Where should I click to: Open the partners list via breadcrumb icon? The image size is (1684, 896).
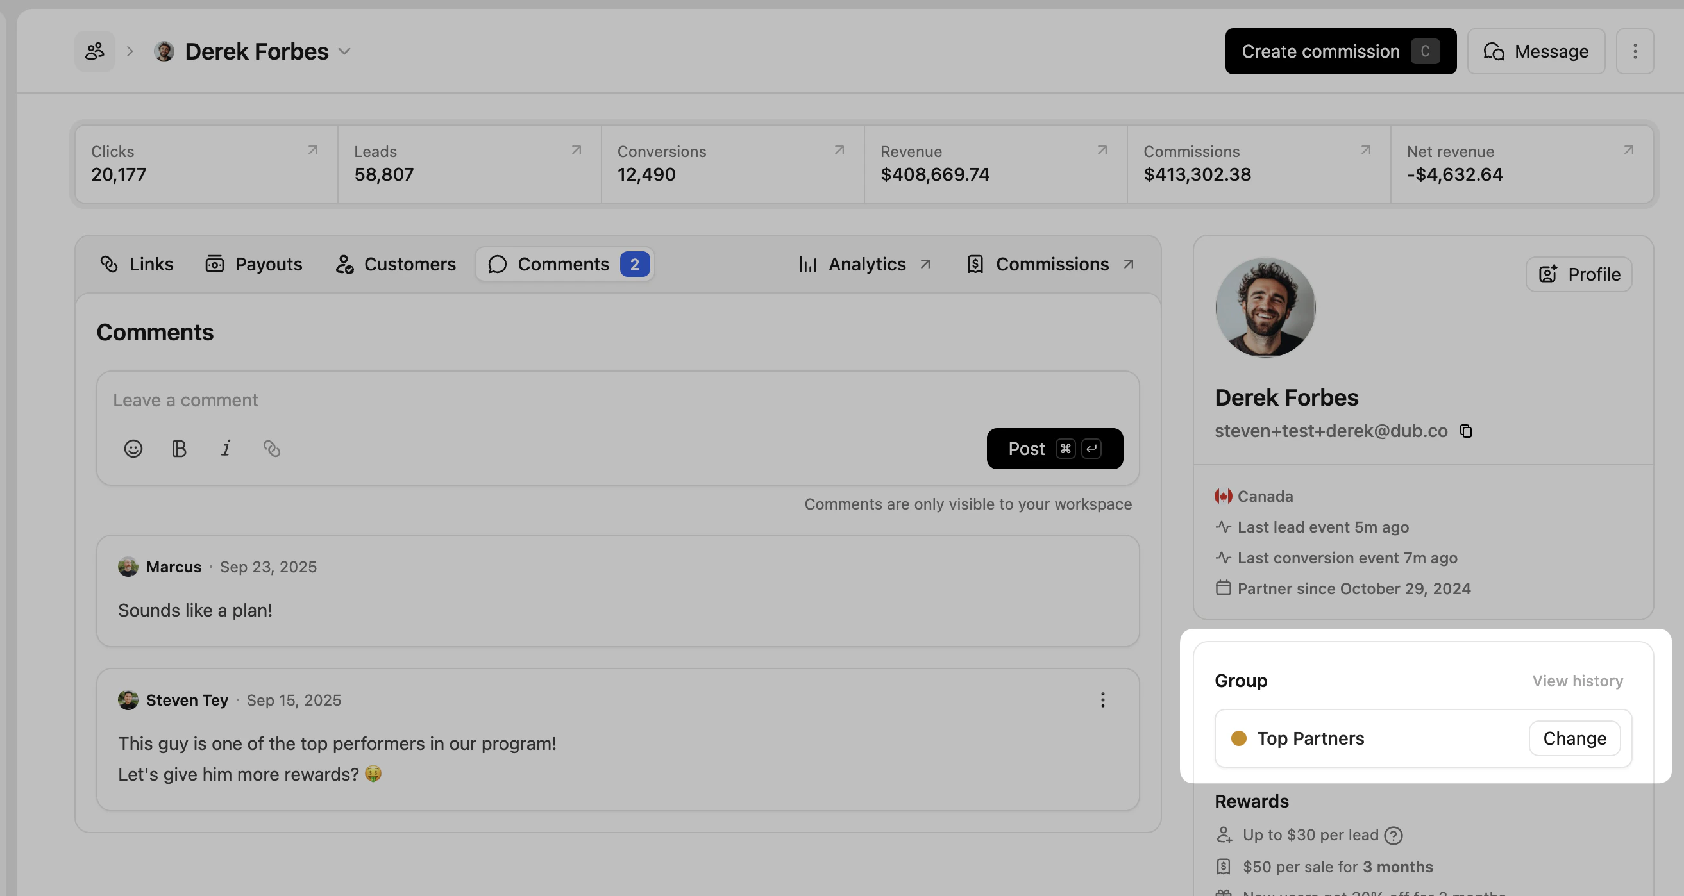94,51
